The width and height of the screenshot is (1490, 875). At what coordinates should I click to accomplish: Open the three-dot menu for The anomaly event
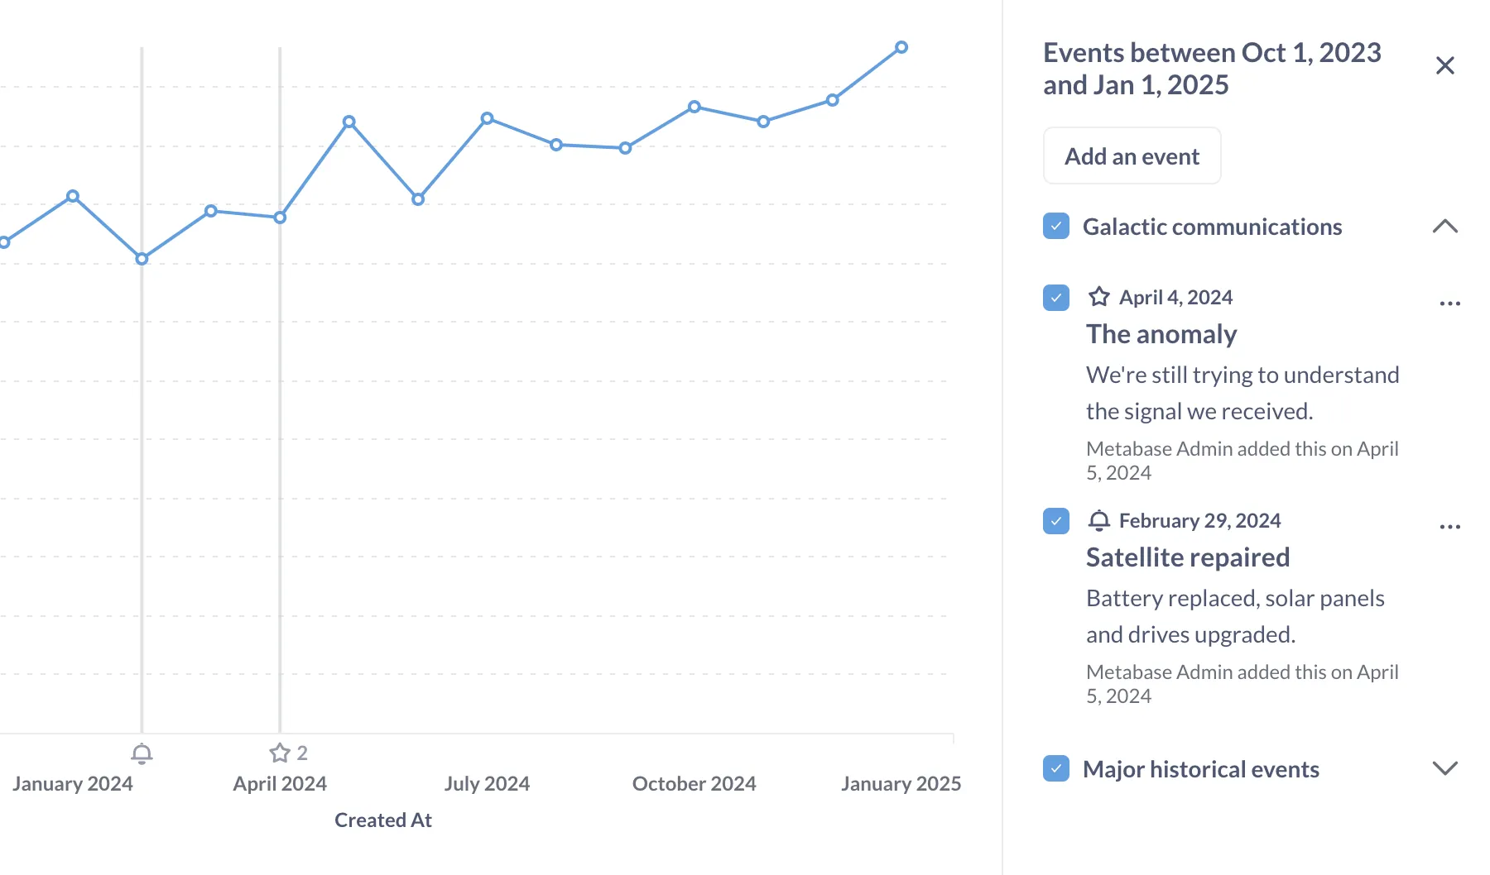(x=1449, y=304)
